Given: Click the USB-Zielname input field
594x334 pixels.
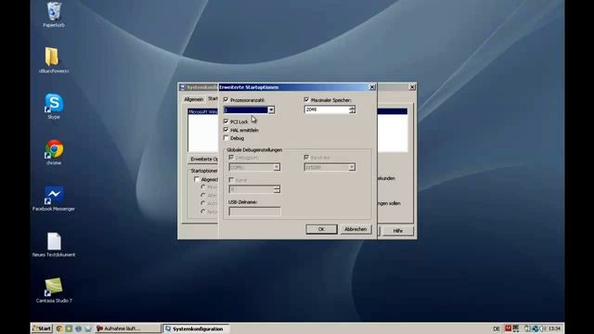Looking at the screenshot, I should (254, 212).
